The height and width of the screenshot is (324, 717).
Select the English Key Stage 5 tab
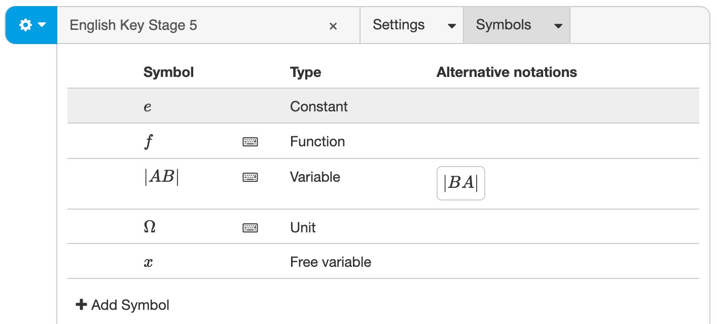tap(133, 25)
